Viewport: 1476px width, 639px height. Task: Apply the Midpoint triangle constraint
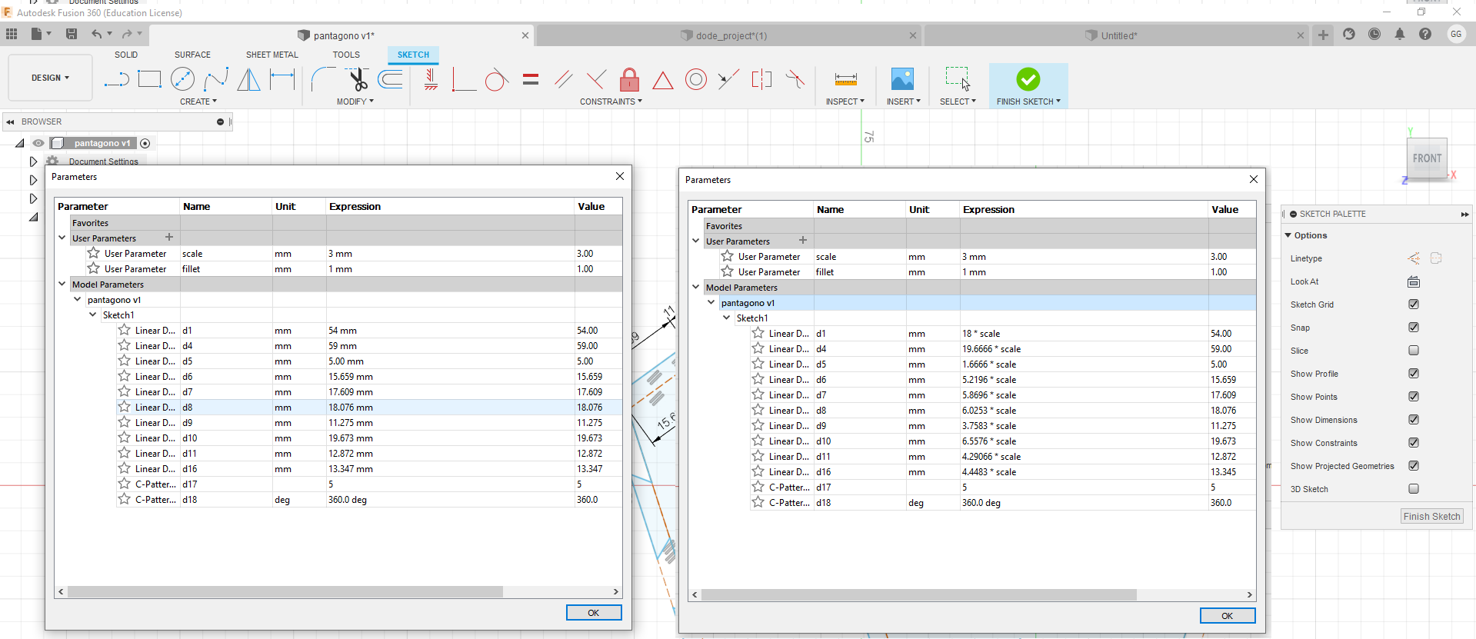pyautogui.click(x=663, y=80)
